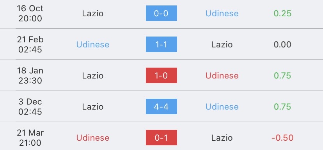The height and width of the screenshot is (150, 323).
Task: Select blue Udinese home team on 21 Feb
Action: click(93, 45)
